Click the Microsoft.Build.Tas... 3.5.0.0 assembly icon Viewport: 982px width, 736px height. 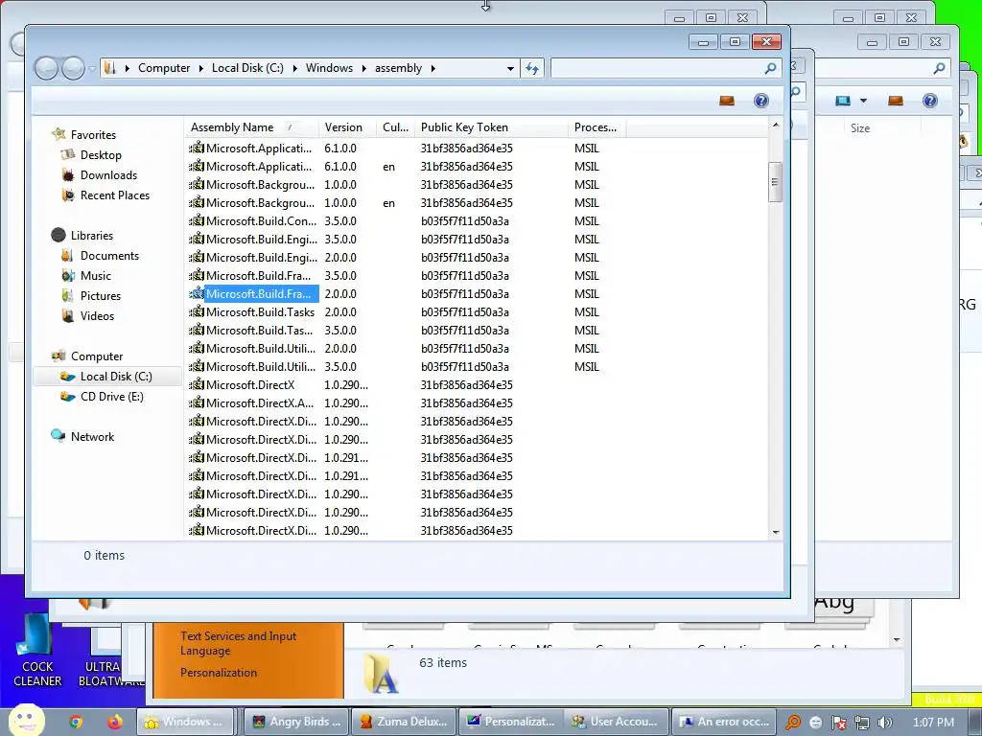[x=197, y=330]
